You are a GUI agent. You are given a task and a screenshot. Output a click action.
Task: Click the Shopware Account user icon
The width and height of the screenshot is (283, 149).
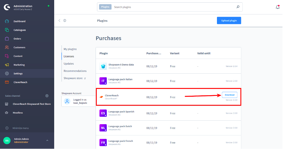pos(67,101)
